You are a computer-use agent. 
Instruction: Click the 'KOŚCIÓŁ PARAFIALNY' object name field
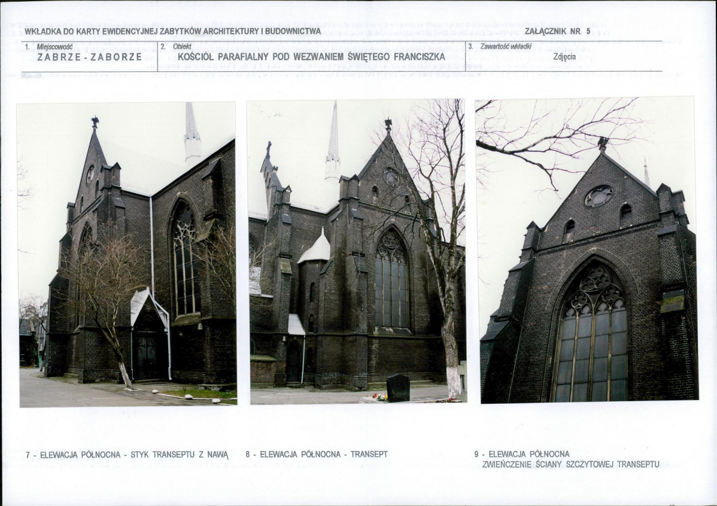pyautogui.click(x=311, y=57)
